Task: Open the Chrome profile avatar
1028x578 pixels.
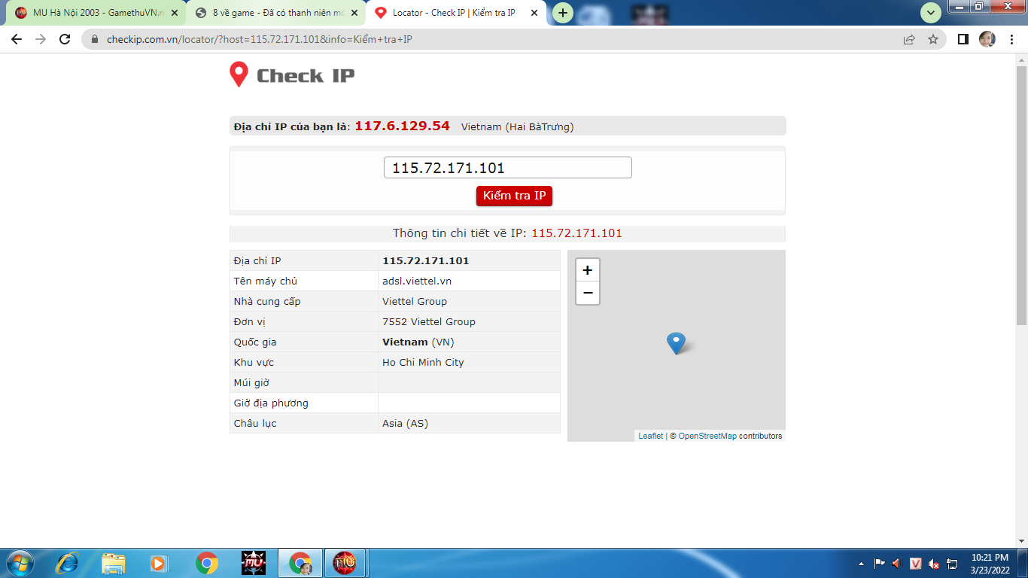Action: (987, 39)
